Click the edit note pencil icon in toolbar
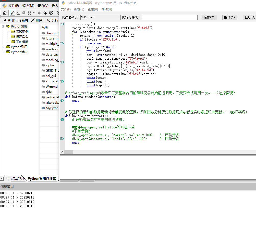This screenshot has width=256, height=225. coord(51,13)
